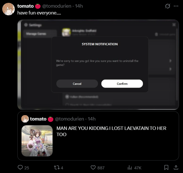The width and height of the screenshot is (183, 173).
Task: Click tomato's profile avatar at top
Action: 9,9
